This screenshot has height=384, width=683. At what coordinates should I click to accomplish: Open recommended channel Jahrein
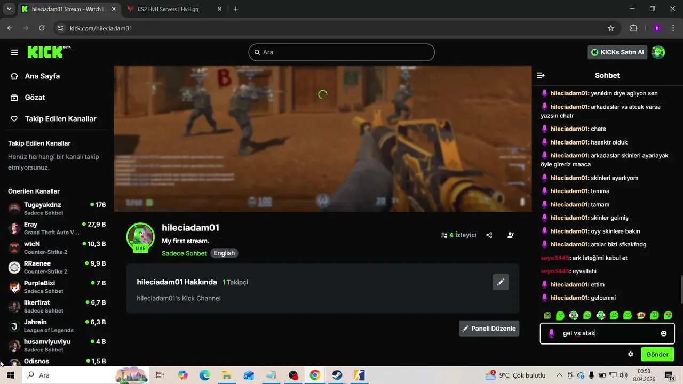pyautogui.click(x=57, y=326)
